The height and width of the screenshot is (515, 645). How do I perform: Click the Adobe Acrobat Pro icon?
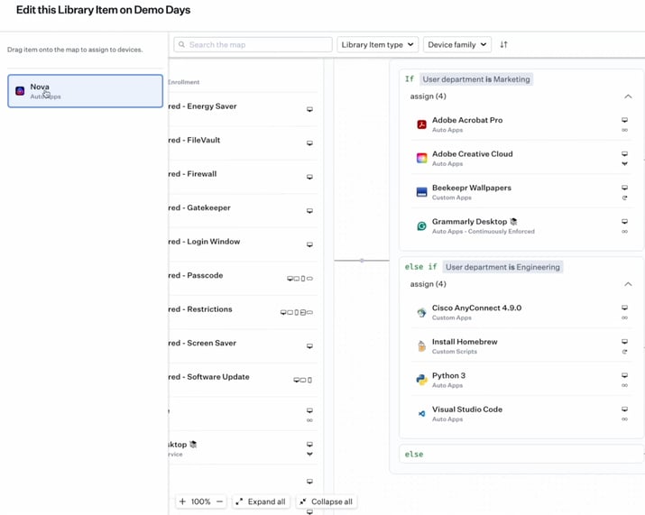coord(421,124)
